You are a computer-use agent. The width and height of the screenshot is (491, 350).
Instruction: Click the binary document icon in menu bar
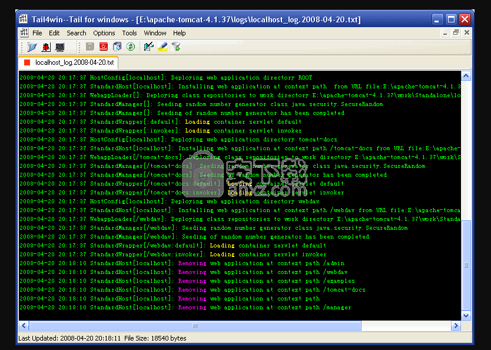click(24, 32)
